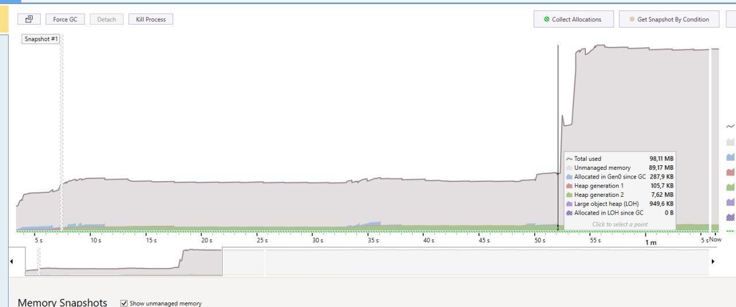Click the '40 s' tick on the time axis
This screenshot has height=307, width=736.
click(x=429, y=240)
